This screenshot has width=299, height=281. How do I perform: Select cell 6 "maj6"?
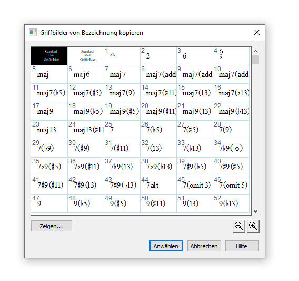(86, 74)
